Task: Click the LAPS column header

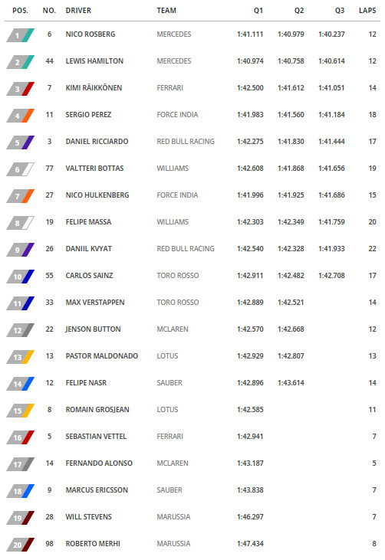Action: [x=367, y=11]
